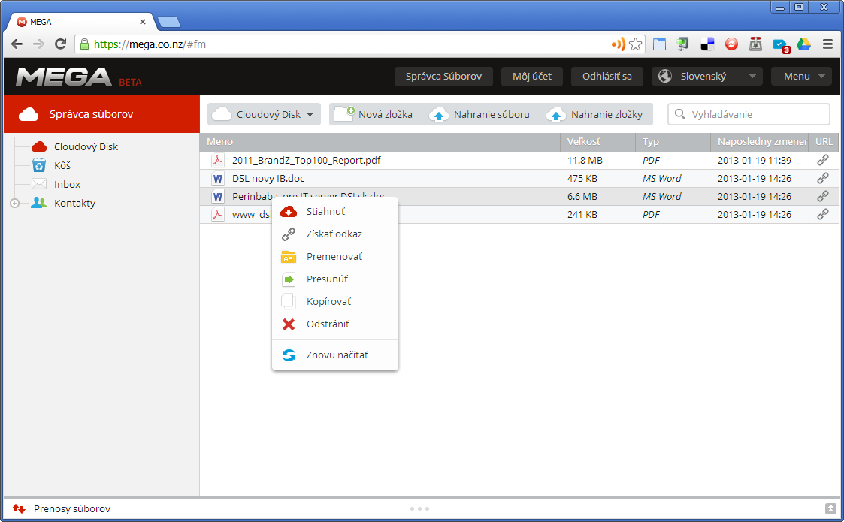The height and width of the screenshot is (522, 844).
Task: Choose Kopírovať from the context menu
Action: [334, 302]
